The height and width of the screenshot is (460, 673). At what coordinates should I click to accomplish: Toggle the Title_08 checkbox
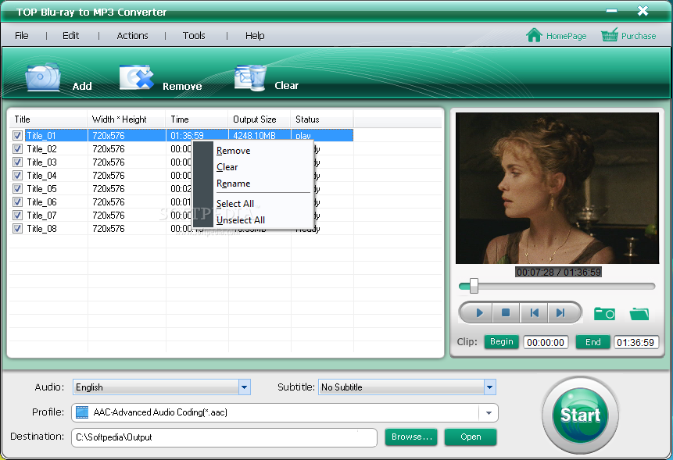18,229
